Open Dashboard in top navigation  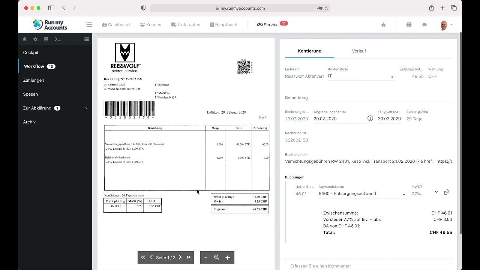click(116, 25)
